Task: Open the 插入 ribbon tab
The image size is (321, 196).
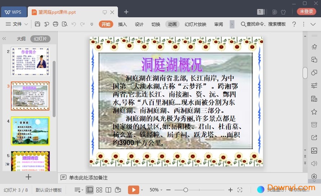Action: click(123, 24)
